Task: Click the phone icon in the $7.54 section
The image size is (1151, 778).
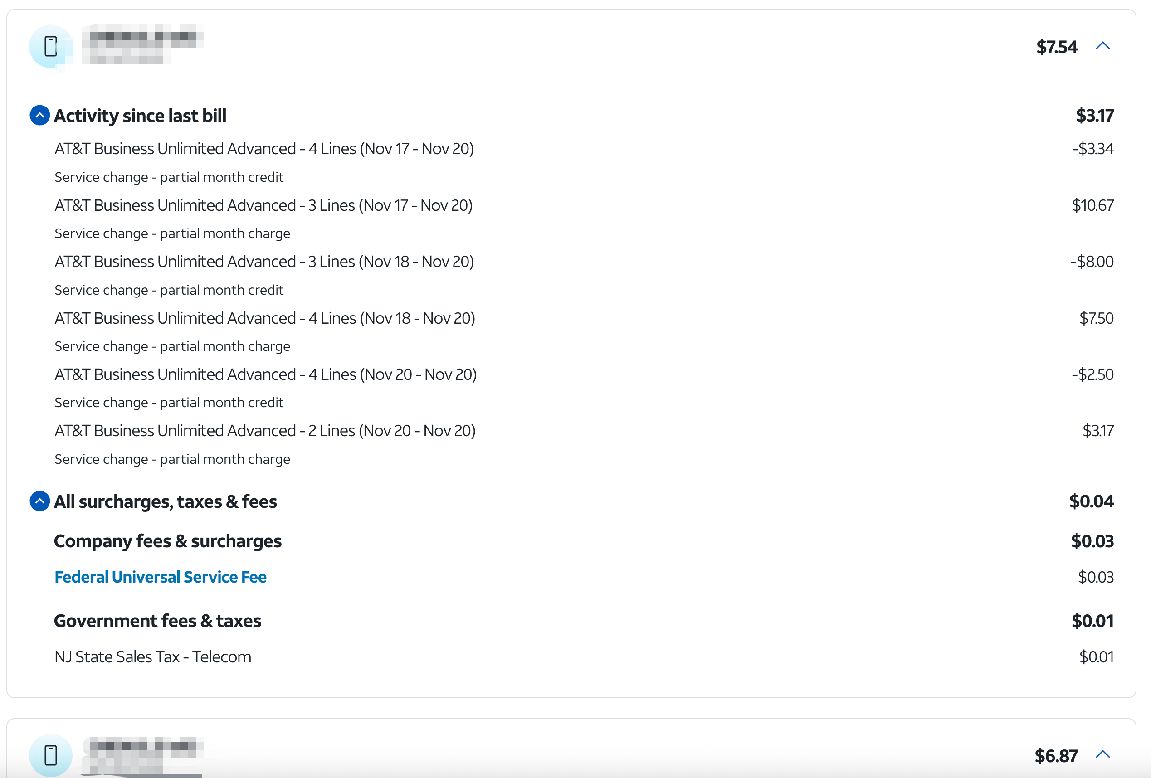Action: pyautogui.click(x=50, y=46)
